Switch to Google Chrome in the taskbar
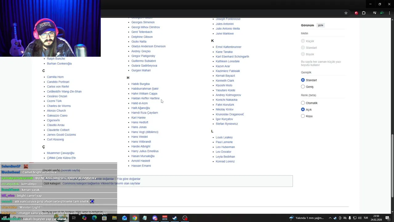The width and height of the screenshot is (394, 222). (135, 218)
